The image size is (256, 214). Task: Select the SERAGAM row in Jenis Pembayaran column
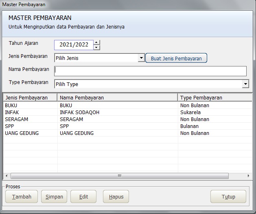coord(16,119)
